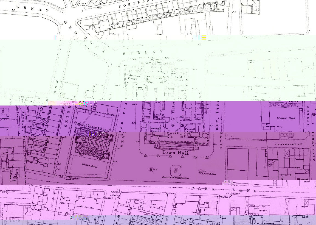Select the 'Criminal Court' label

tap(133, 77)
